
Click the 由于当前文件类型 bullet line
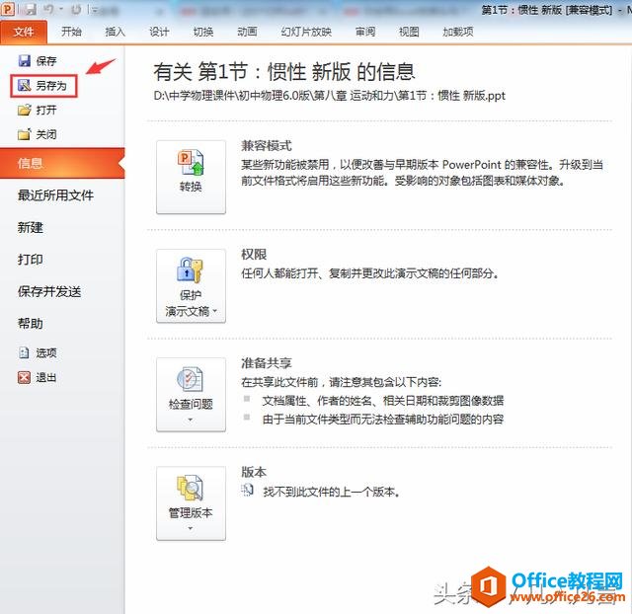pyautogui.click(x=383, y=420)
